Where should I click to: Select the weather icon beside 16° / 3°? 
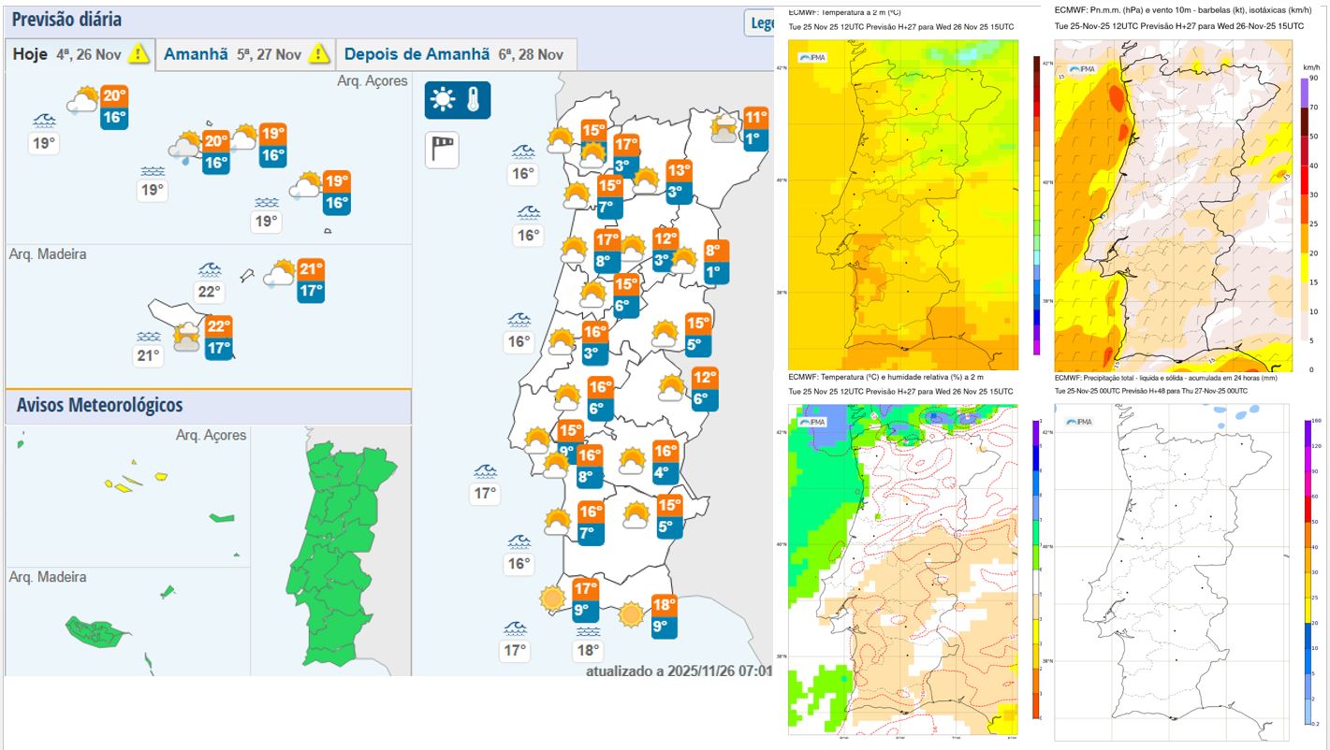click(x=562, y=342)
